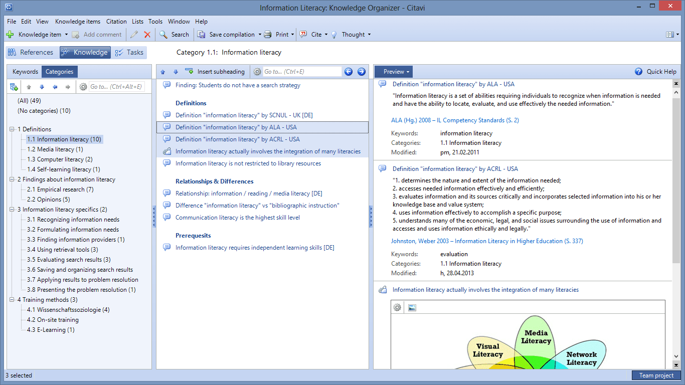This screenshot has height=385, width=685.
Task: Open the Thought dropdown arrow
Action: coord(369,35)
